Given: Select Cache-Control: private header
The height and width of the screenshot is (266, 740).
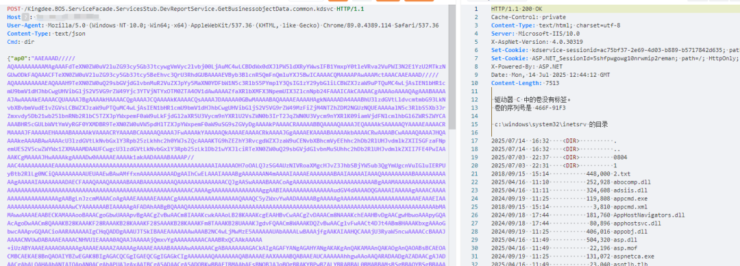Looking at the screenshot, I should click(x=528, y=17).
